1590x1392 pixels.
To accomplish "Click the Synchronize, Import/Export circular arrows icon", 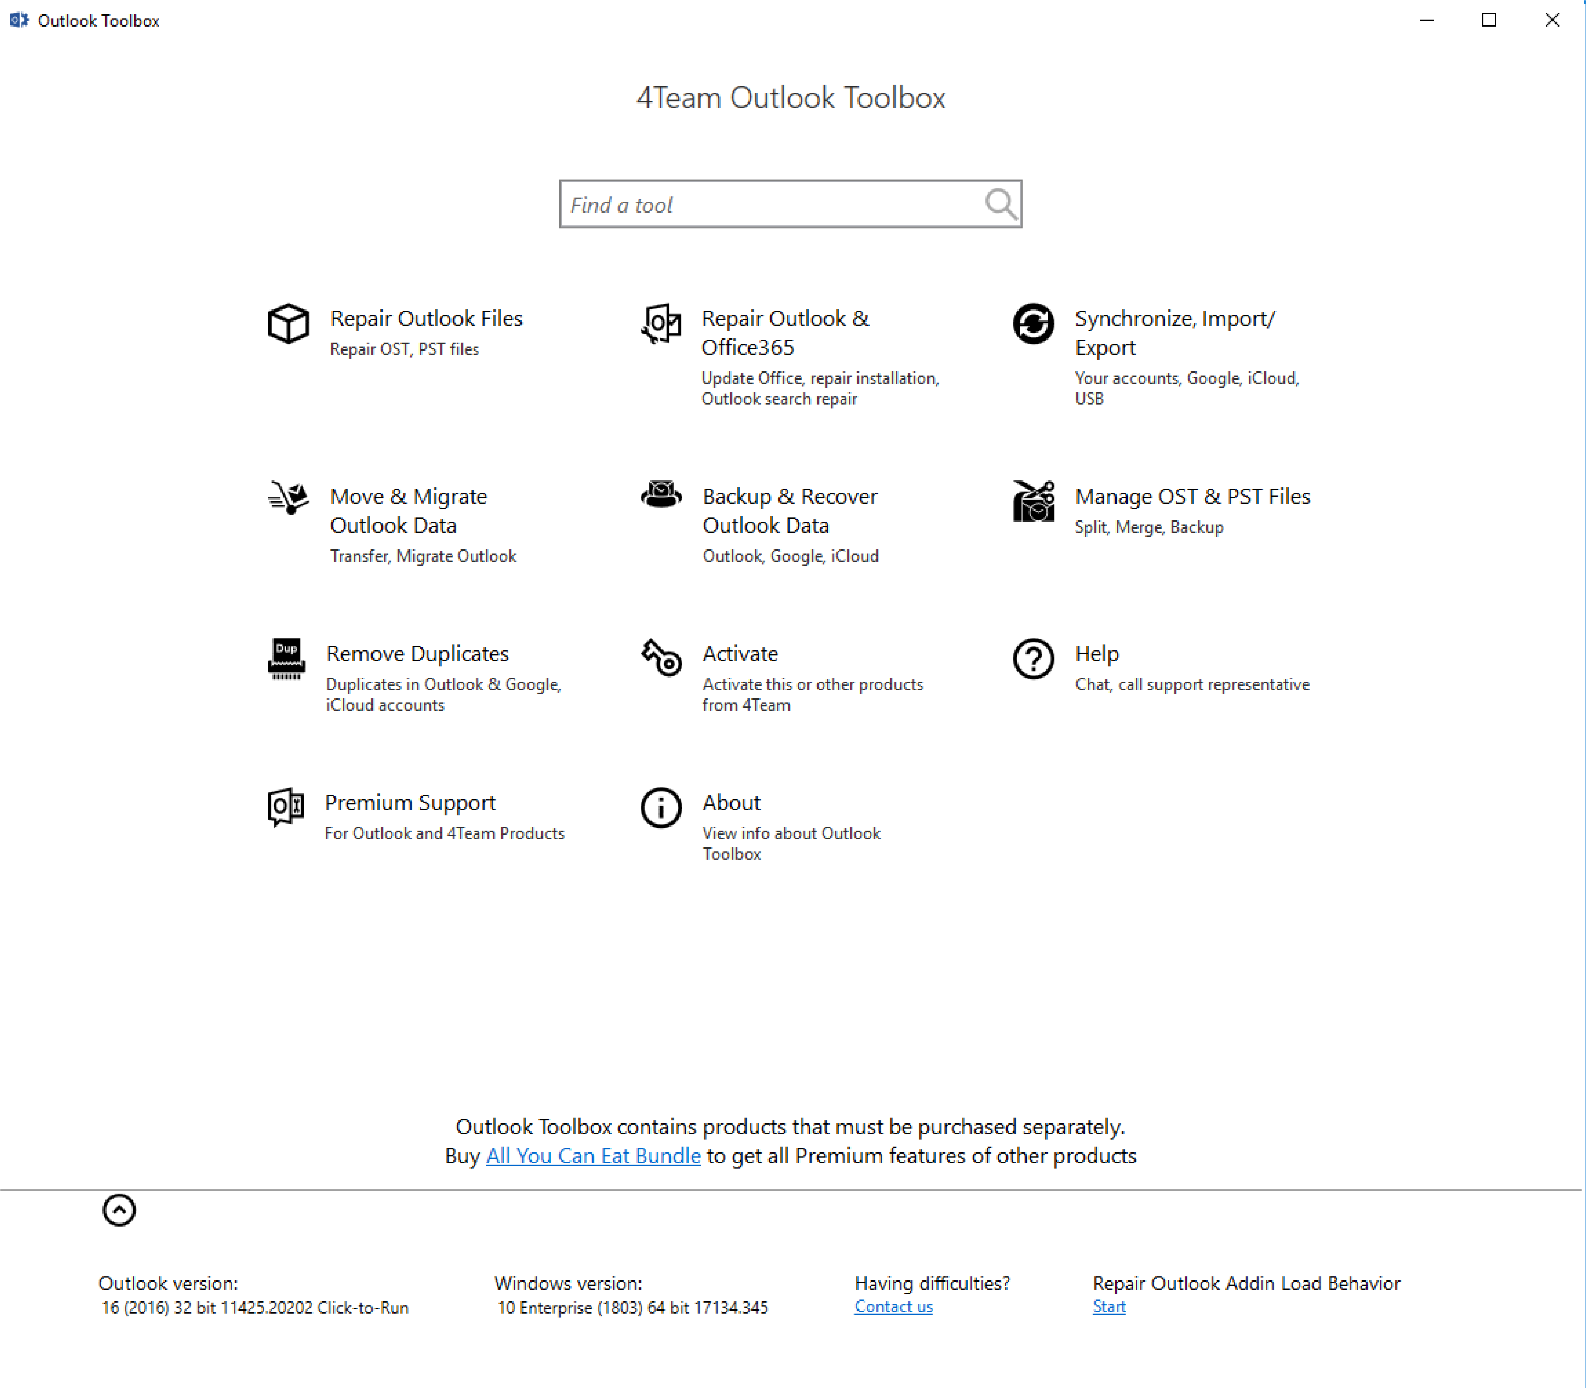I will coord(1034,323).
